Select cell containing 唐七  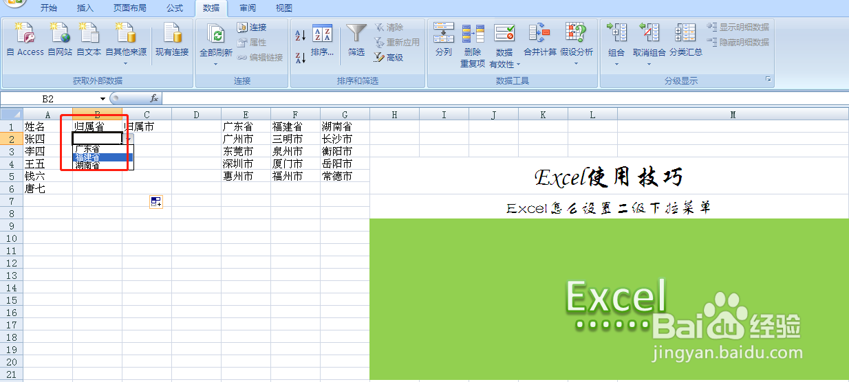pyautogui.click(x=47, y=188)
